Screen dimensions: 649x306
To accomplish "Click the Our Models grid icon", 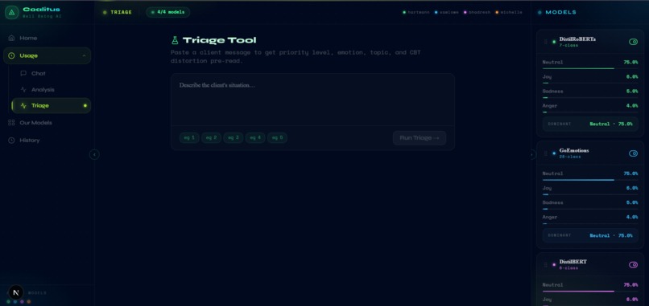I will [11, 123].
